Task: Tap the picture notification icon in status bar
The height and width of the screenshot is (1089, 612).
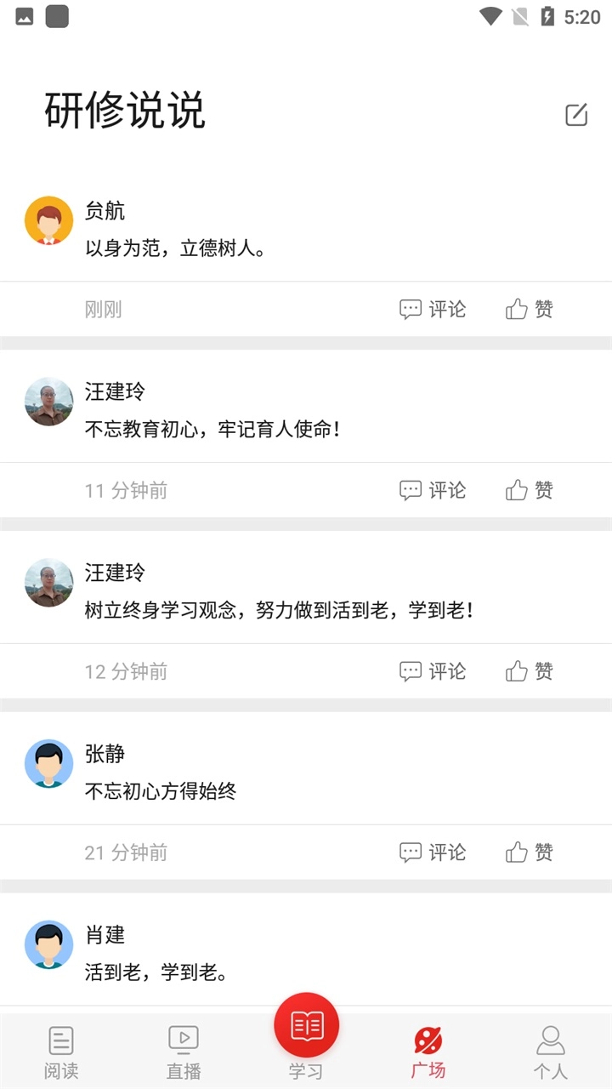Action: [25, 16]
